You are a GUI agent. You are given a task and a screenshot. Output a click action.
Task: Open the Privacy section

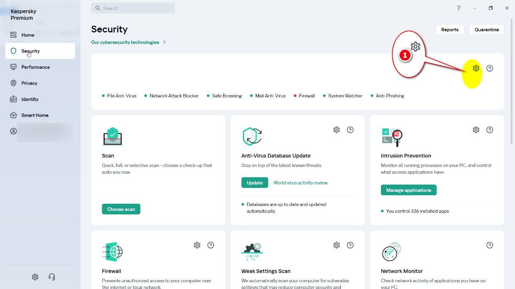point(40,83)
